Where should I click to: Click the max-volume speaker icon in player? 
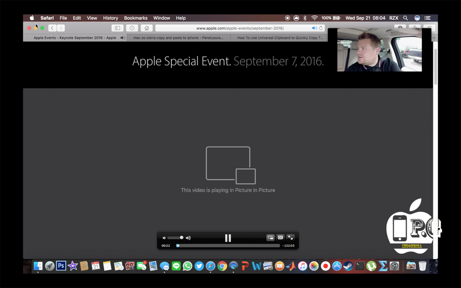188,238
